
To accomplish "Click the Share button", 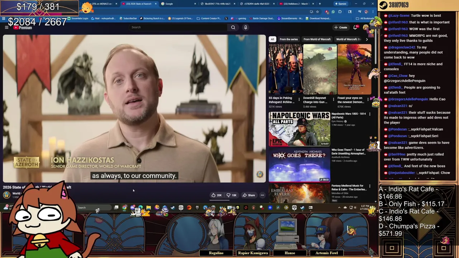I will click(249, 195).
